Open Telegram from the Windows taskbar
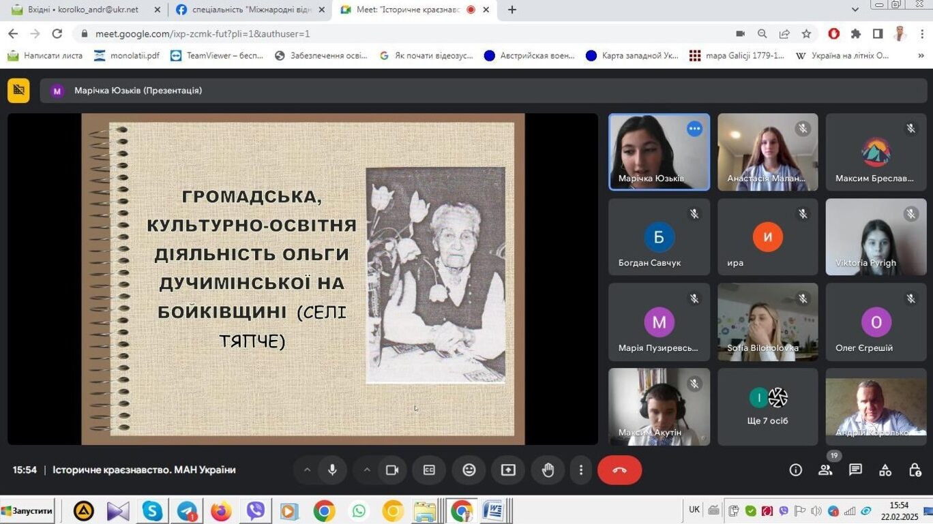Image resolution: width=933 pixels, height=524 pixels. tap(187, 511)
